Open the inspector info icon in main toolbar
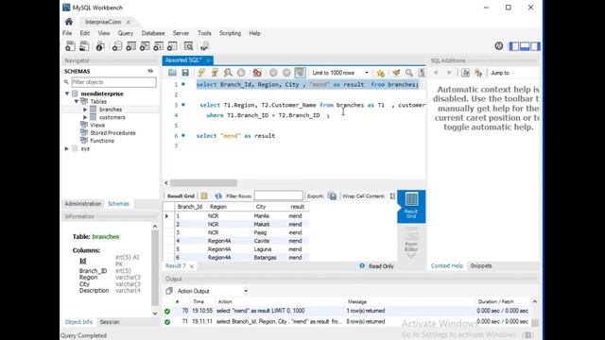The height and width of the screenshot is (340, 605). coord(100,46)
